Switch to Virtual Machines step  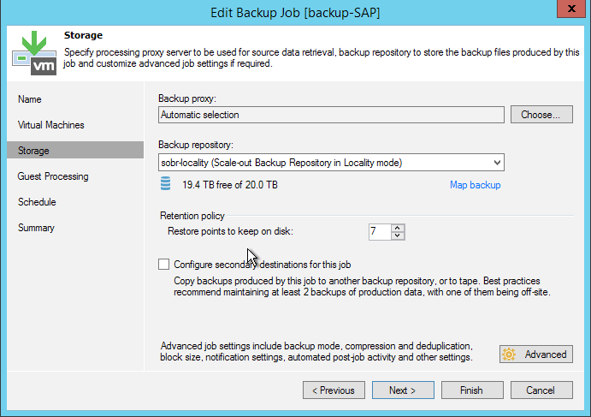click(51, 125)
